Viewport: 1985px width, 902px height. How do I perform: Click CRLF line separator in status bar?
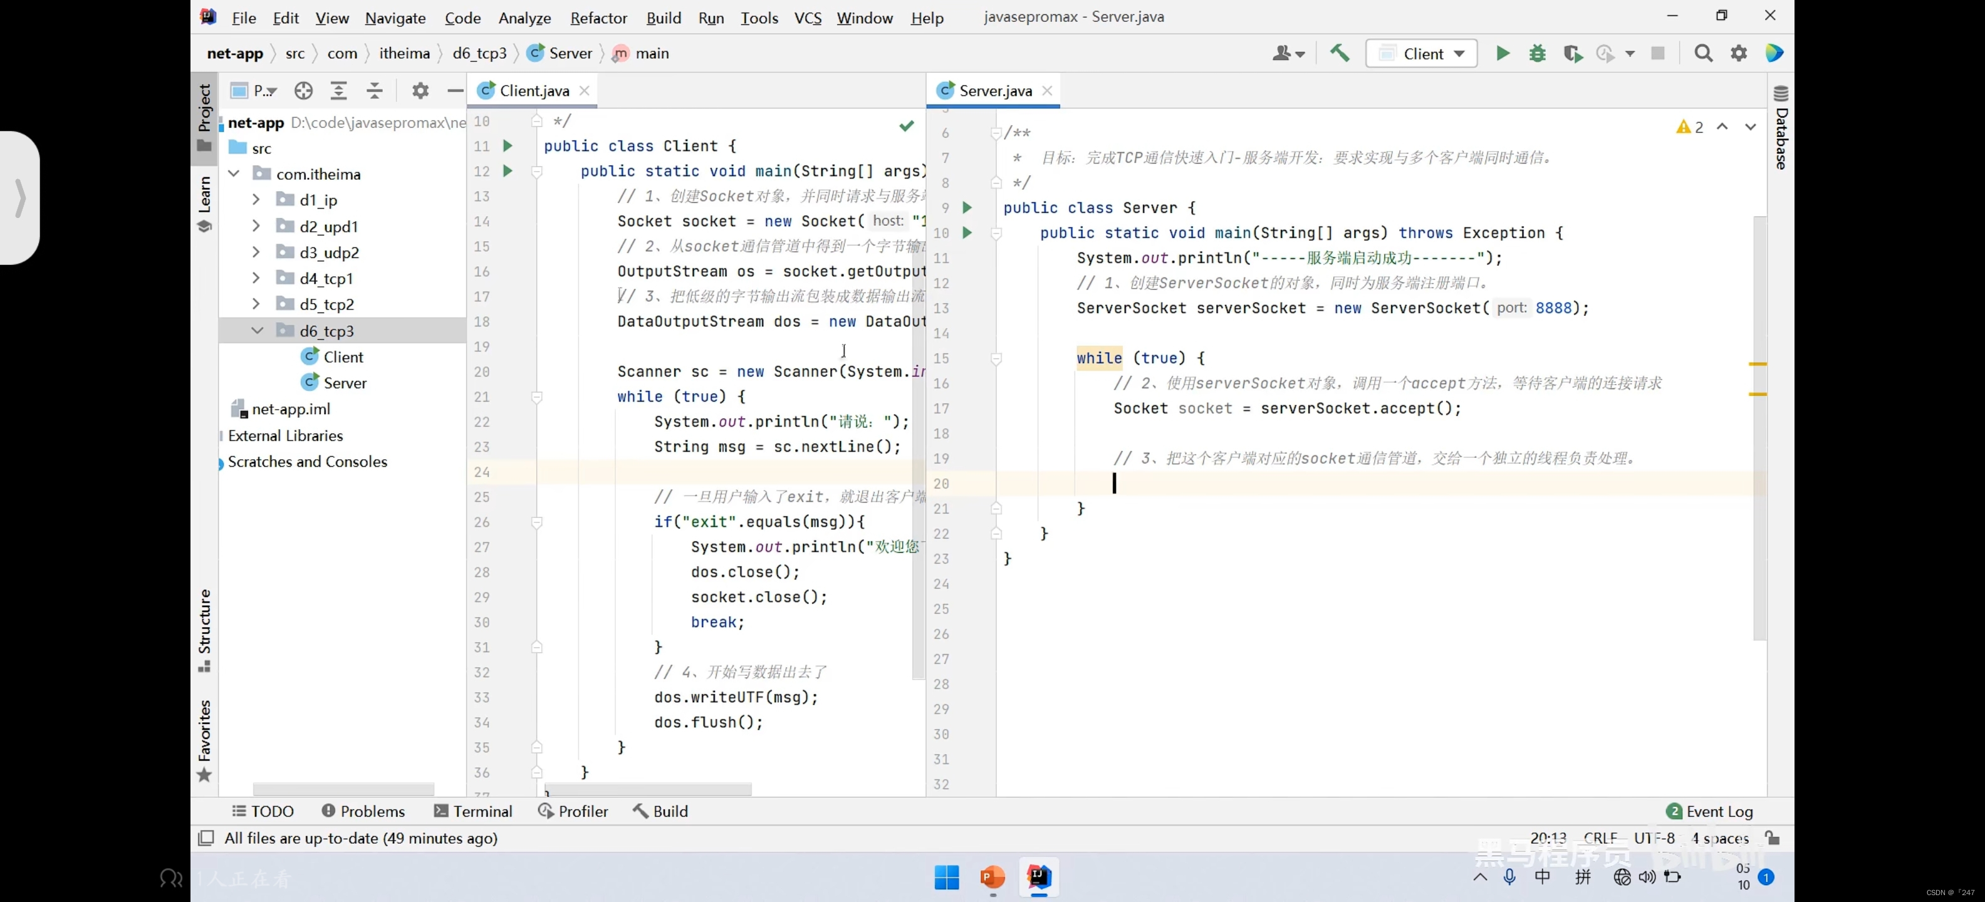[1600, 837]
